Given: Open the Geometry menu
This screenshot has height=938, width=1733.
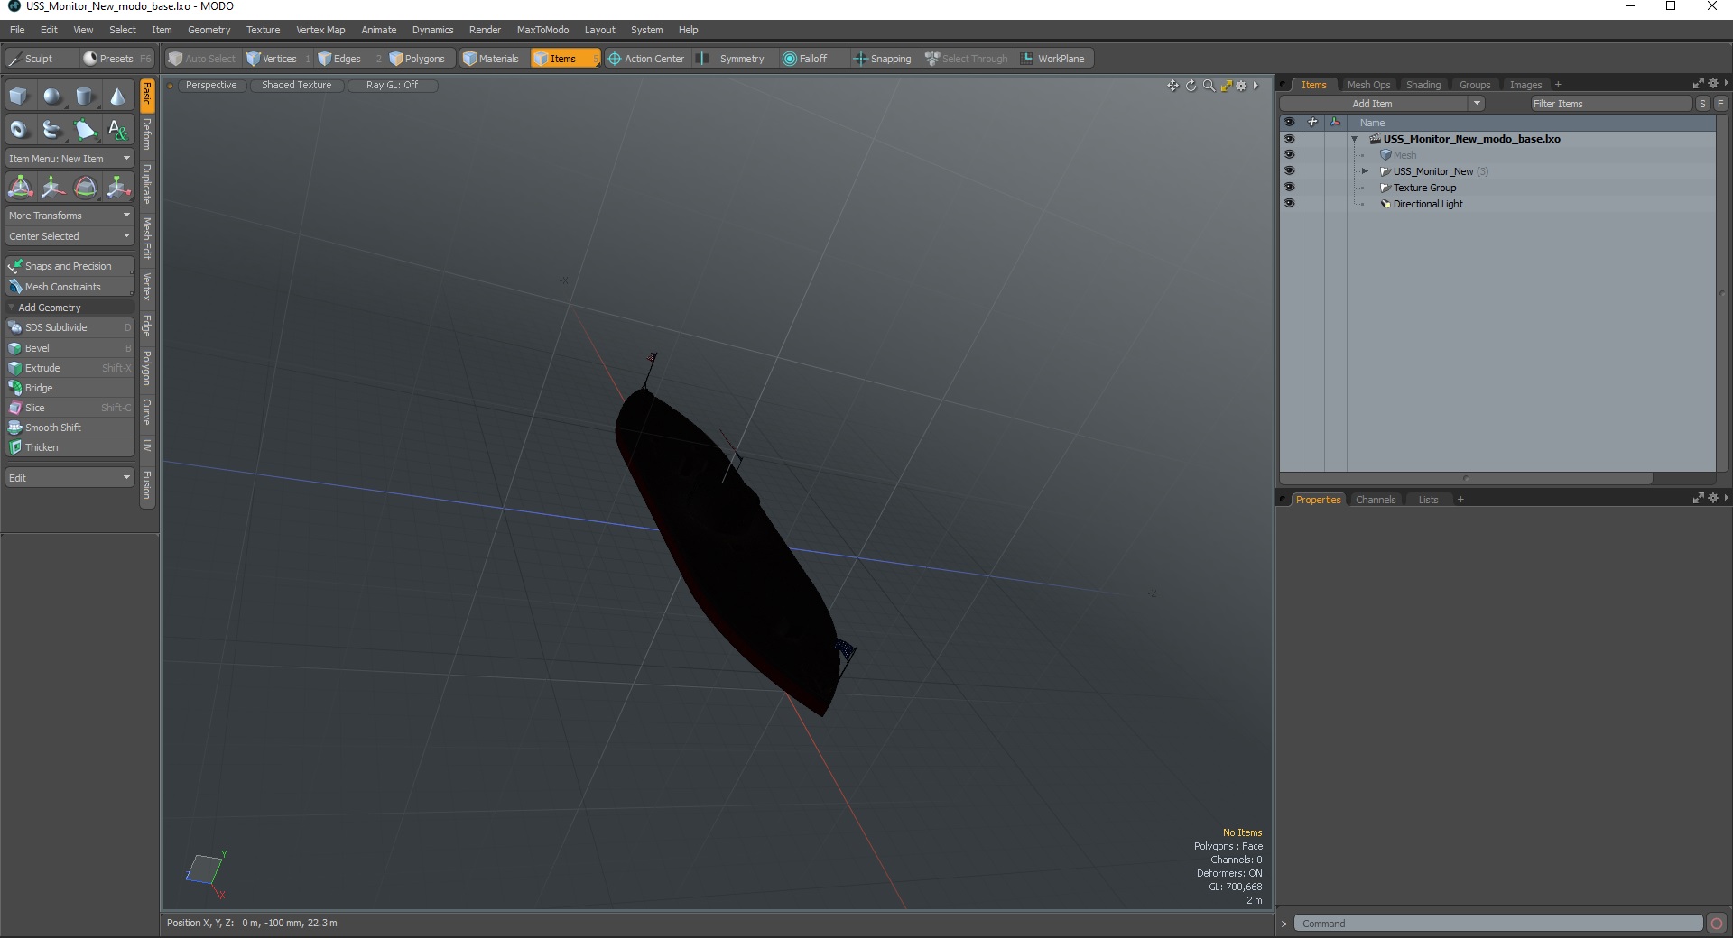Looking at the screenshot, I should (209, 30).
